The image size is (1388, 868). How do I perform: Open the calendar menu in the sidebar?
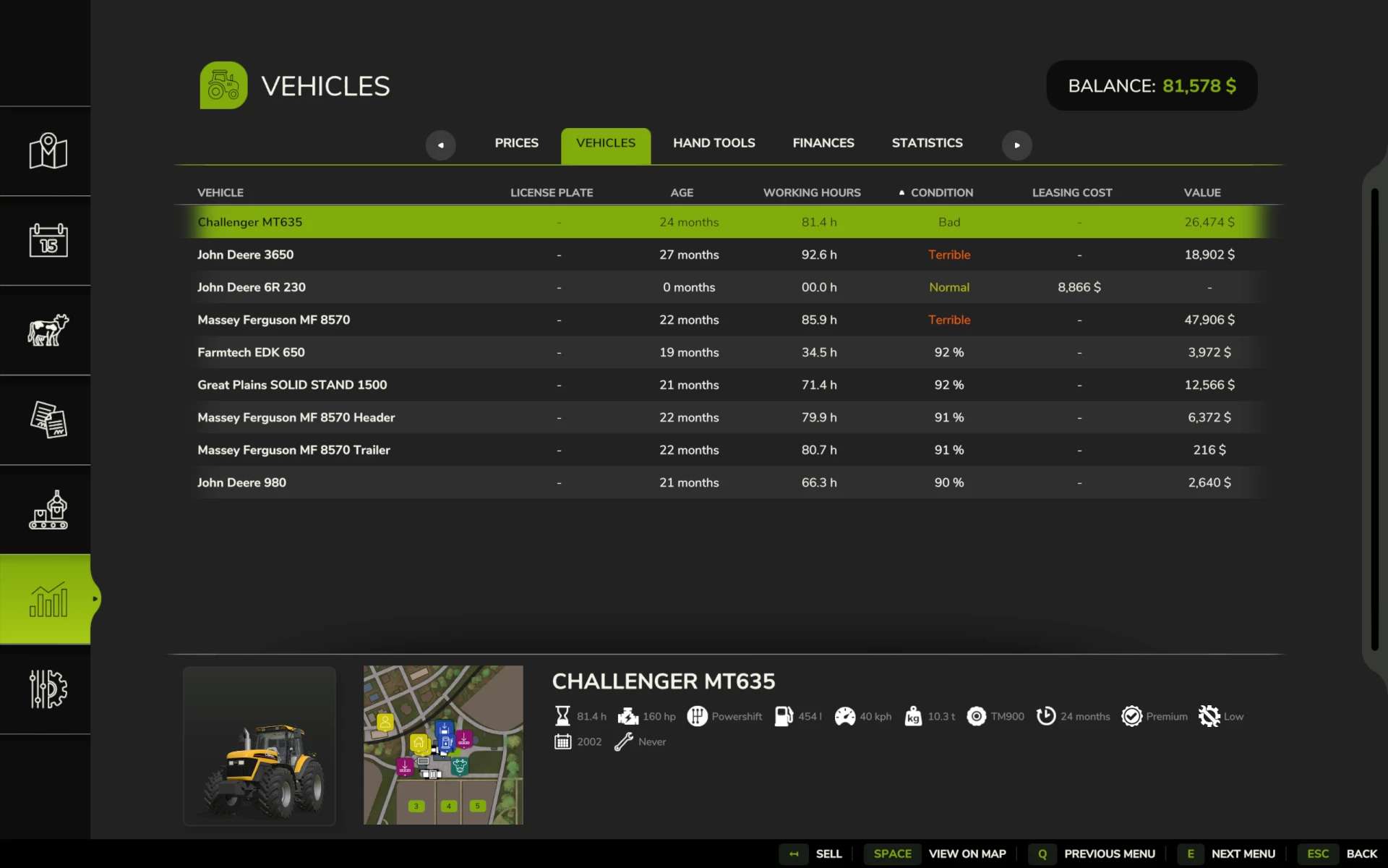click(x=46, y=241)
